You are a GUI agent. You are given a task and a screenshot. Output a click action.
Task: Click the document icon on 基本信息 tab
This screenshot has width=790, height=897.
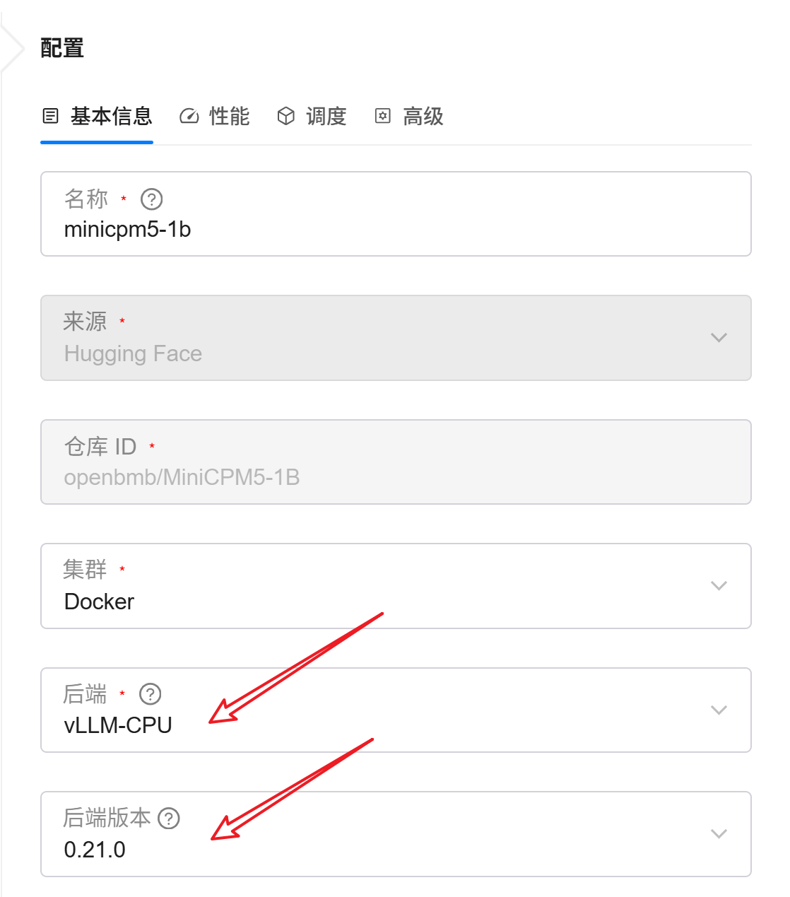50,116
